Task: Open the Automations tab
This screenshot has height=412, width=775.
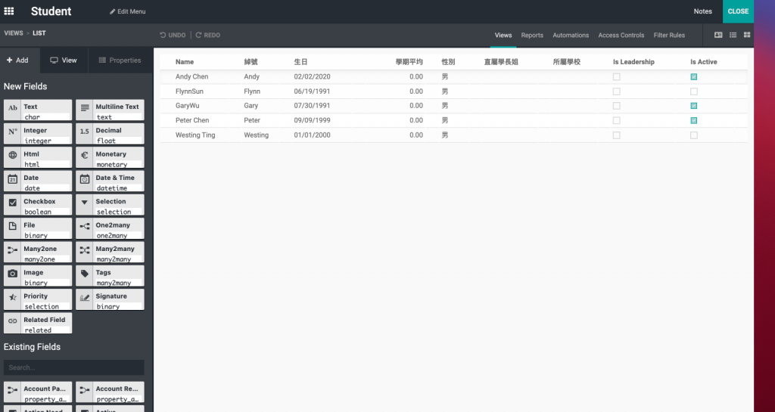Action: (571, 35)
